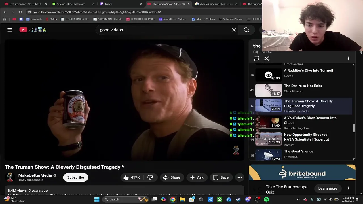Open the Windows Start menu
Screen dimensions: 363x204
click(x=97, y=199)
